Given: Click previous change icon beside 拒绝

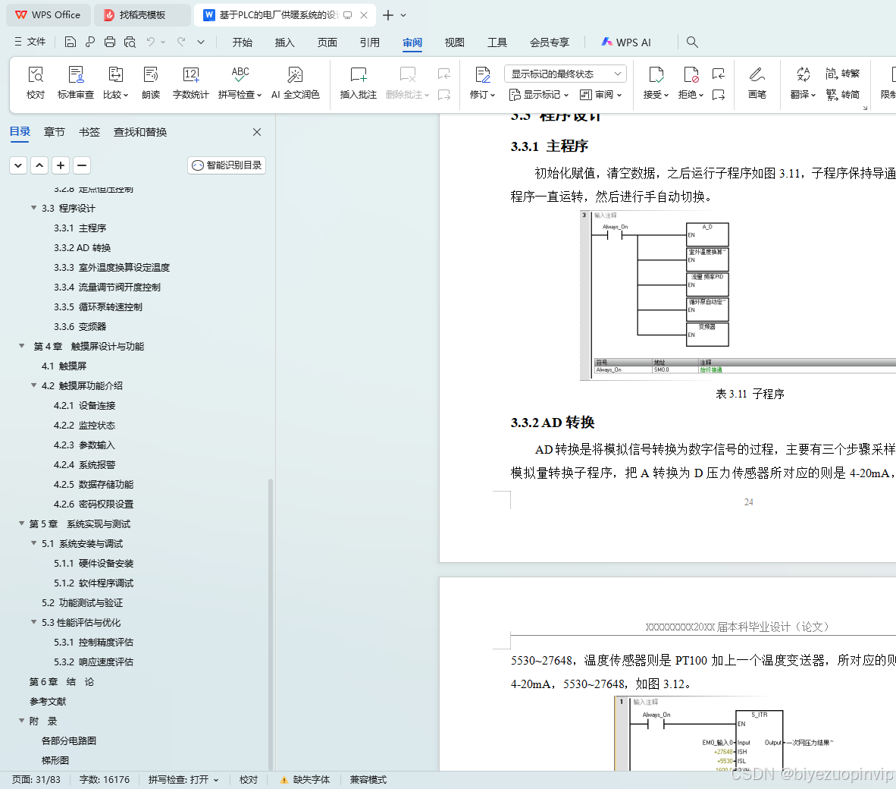Looking at the screenshot, I should tap(719, 73).
